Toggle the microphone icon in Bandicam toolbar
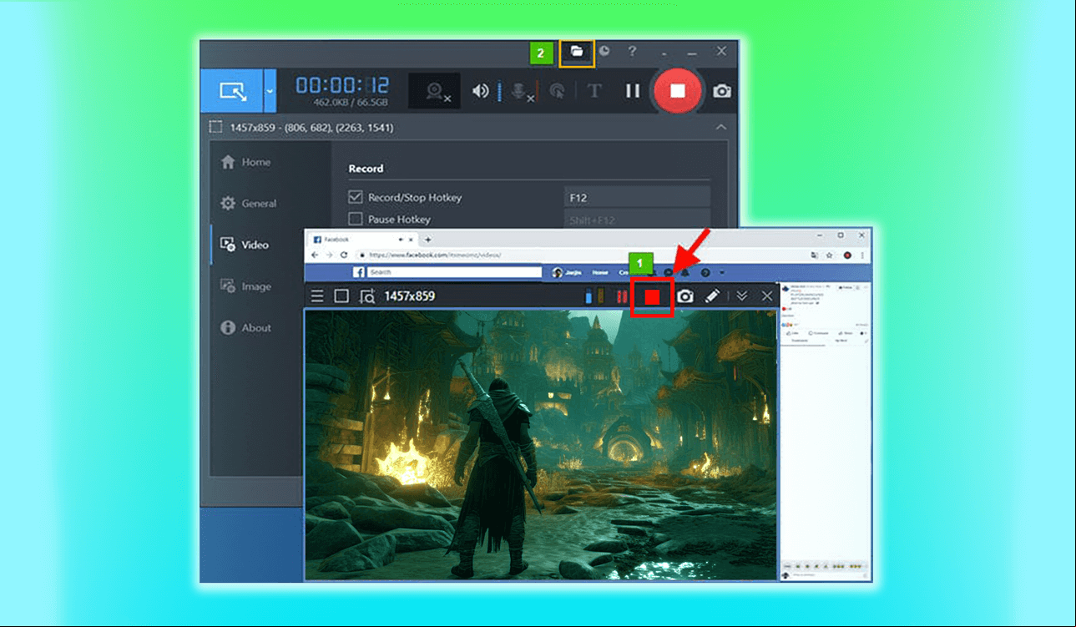 (521, 91)
